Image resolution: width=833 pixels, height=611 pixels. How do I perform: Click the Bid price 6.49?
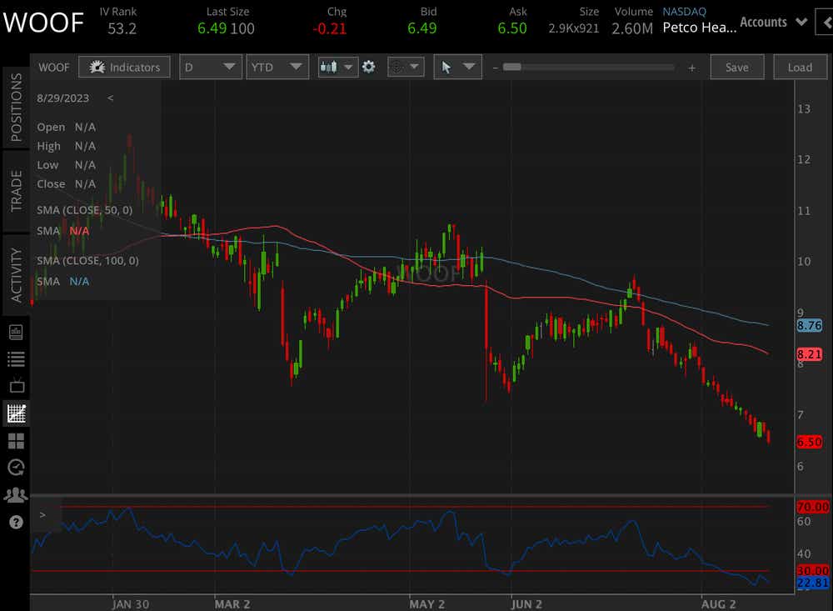[x=421, y=28]
